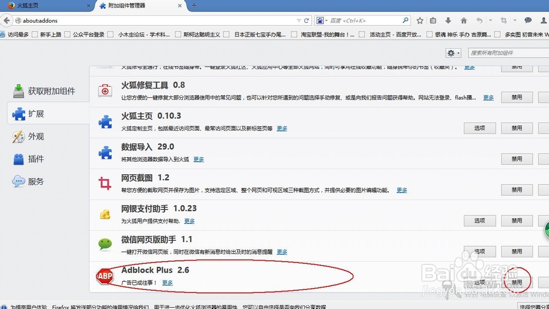Click the Adblock Plus ABP icon
The image size is (549, 309).
[x=105, y=277]
